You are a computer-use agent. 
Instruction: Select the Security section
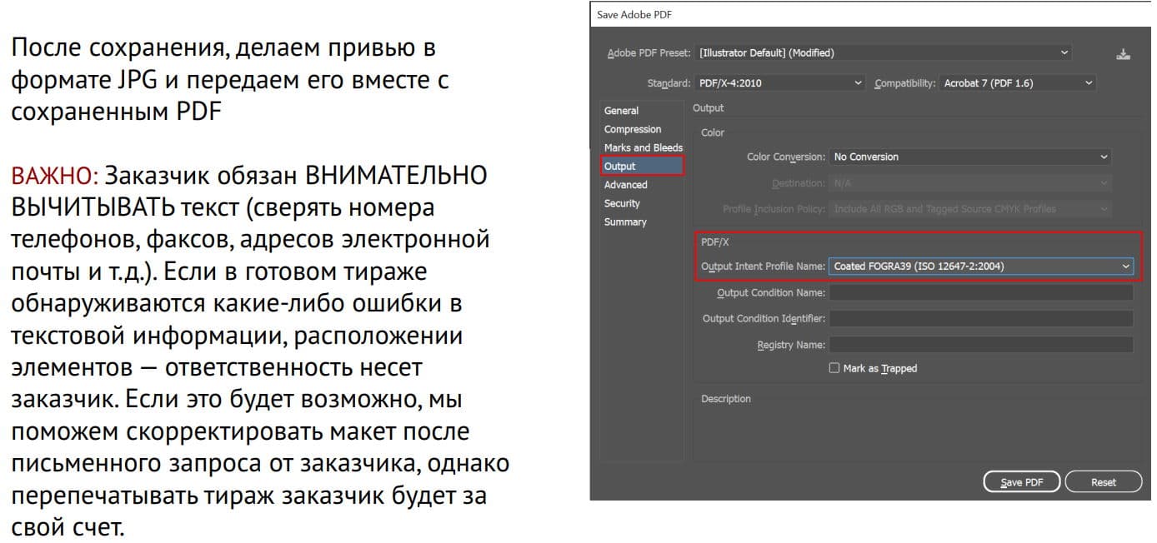pos(622,203)
